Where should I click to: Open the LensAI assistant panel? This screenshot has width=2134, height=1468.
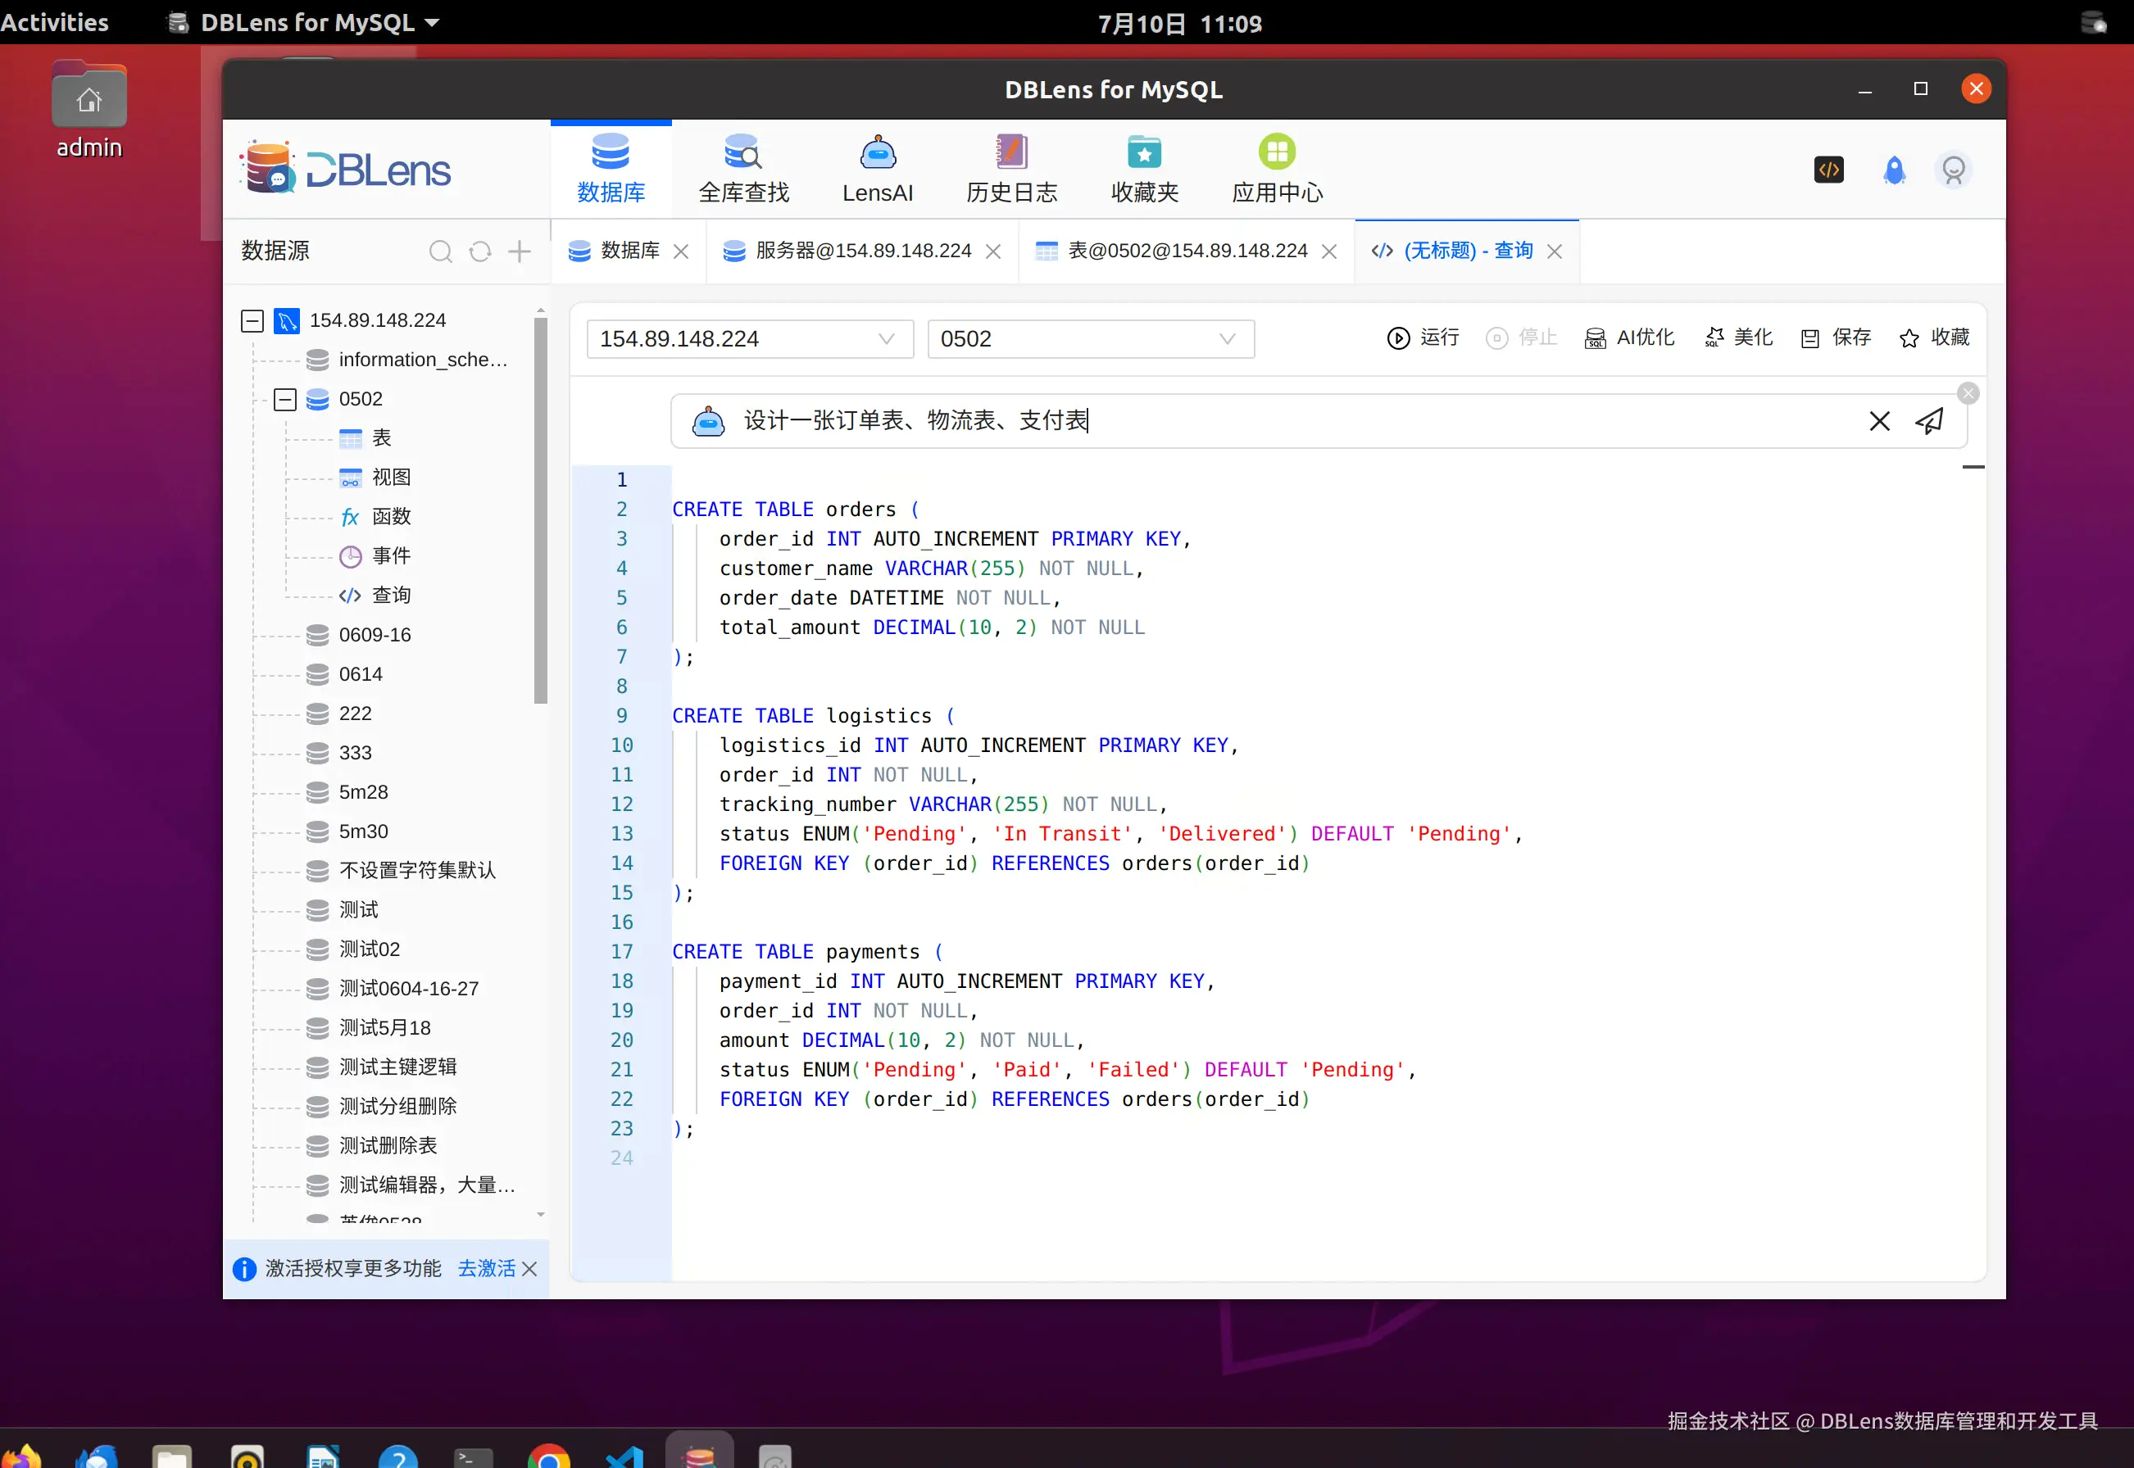point(876,167)
